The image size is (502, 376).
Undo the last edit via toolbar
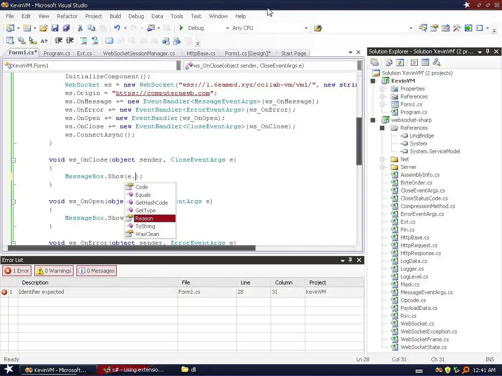(117, 28)
